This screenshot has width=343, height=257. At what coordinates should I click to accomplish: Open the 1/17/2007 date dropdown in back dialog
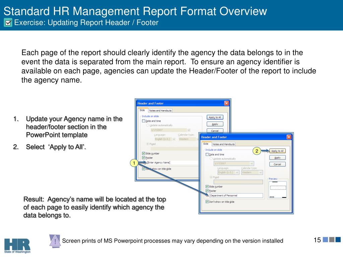[x=189, y=130]
